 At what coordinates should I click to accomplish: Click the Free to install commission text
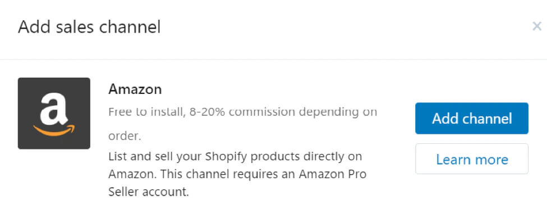point(242,124)
